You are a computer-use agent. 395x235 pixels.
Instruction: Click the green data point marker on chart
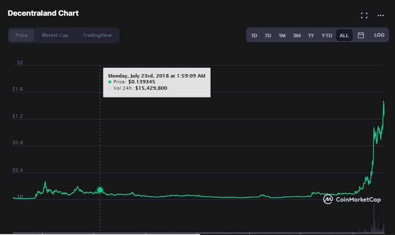click(100, 190)
